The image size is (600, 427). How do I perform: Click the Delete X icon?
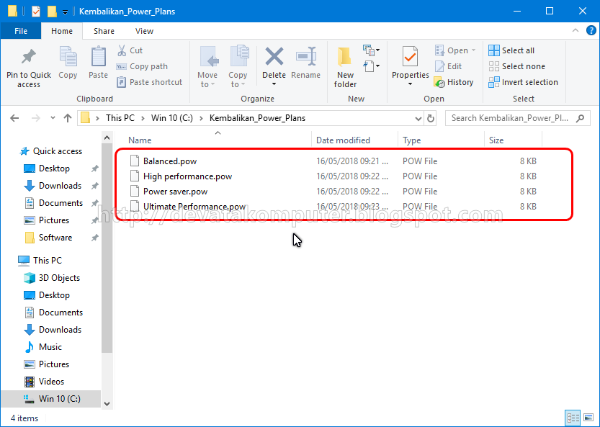click(274, 57)
